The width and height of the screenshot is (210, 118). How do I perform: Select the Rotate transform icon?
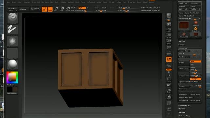pyautogui.click(x=68, y=9)
